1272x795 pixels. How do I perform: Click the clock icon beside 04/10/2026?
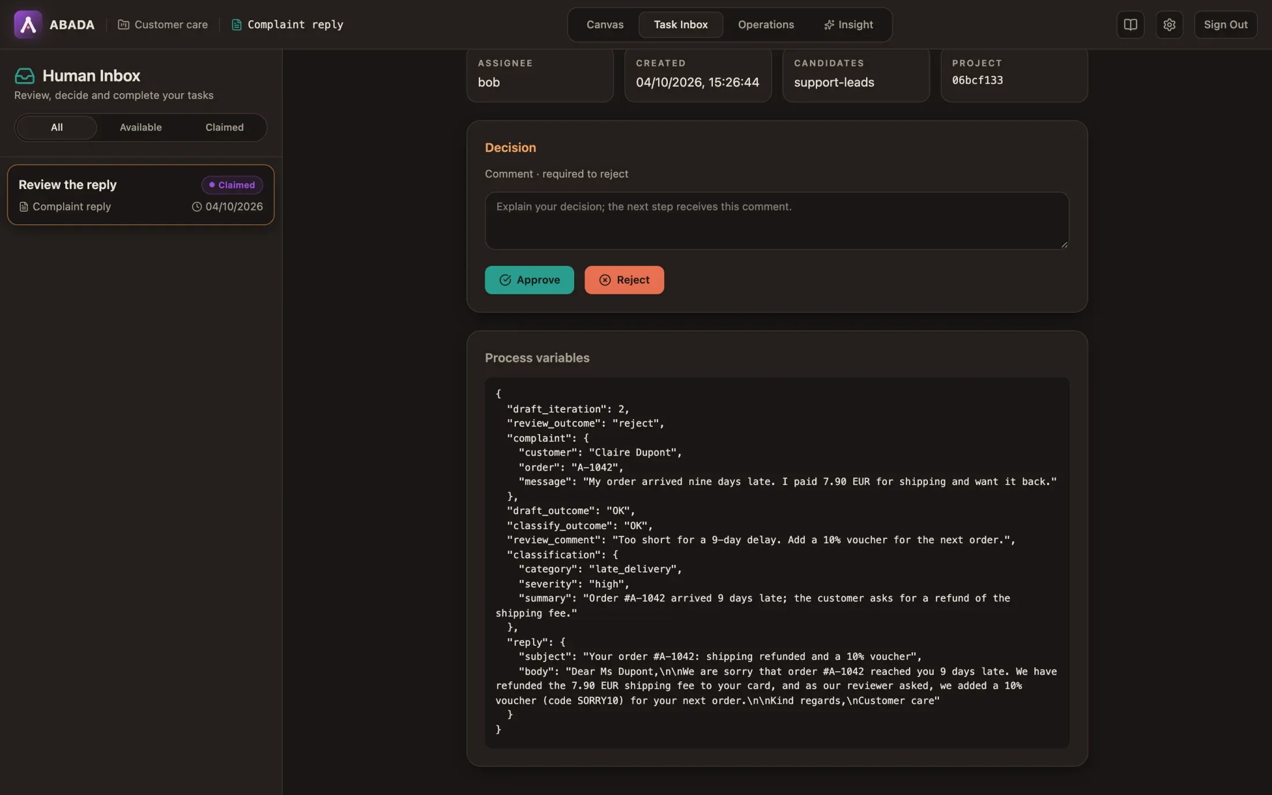tap(197, 206)
